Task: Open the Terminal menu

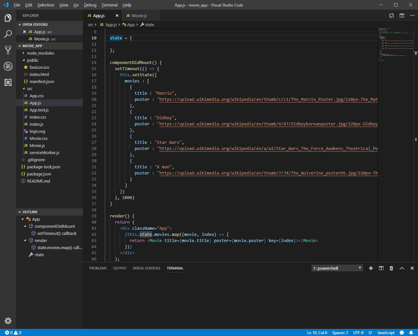Action: [109, 5]
